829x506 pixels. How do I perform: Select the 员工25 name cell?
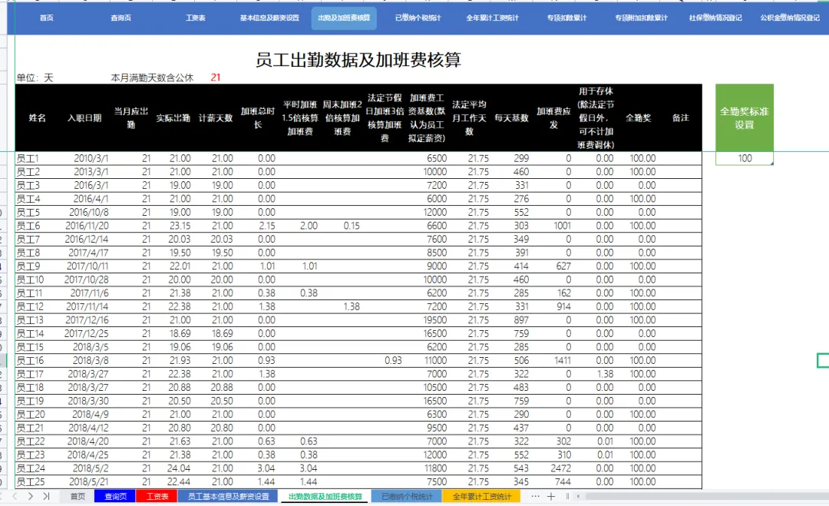click(37, 481)
